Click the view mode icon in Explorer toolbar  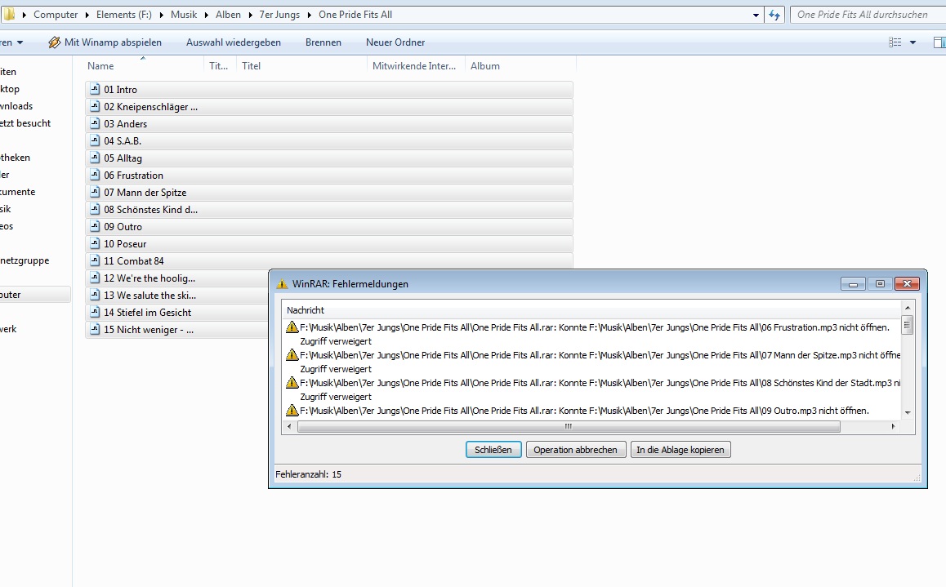[895, 42]
